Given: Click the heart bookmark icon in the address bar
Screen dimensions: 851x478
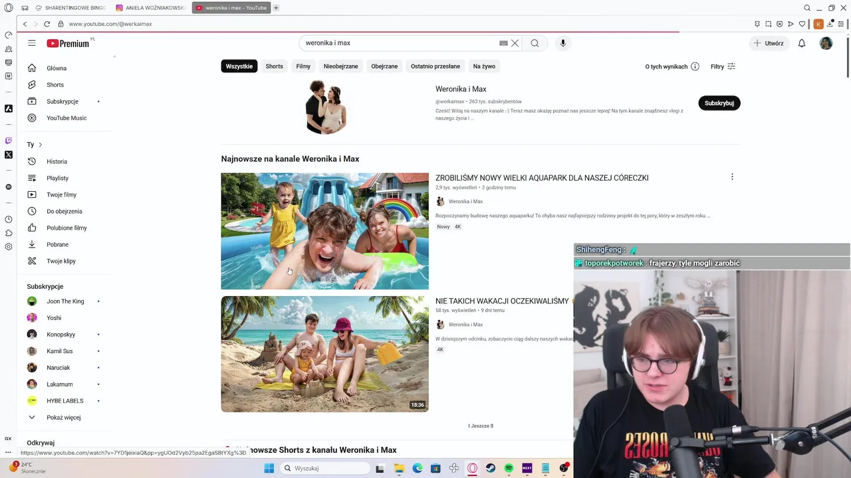Looking at the screenshot, I should coord(802,24).
